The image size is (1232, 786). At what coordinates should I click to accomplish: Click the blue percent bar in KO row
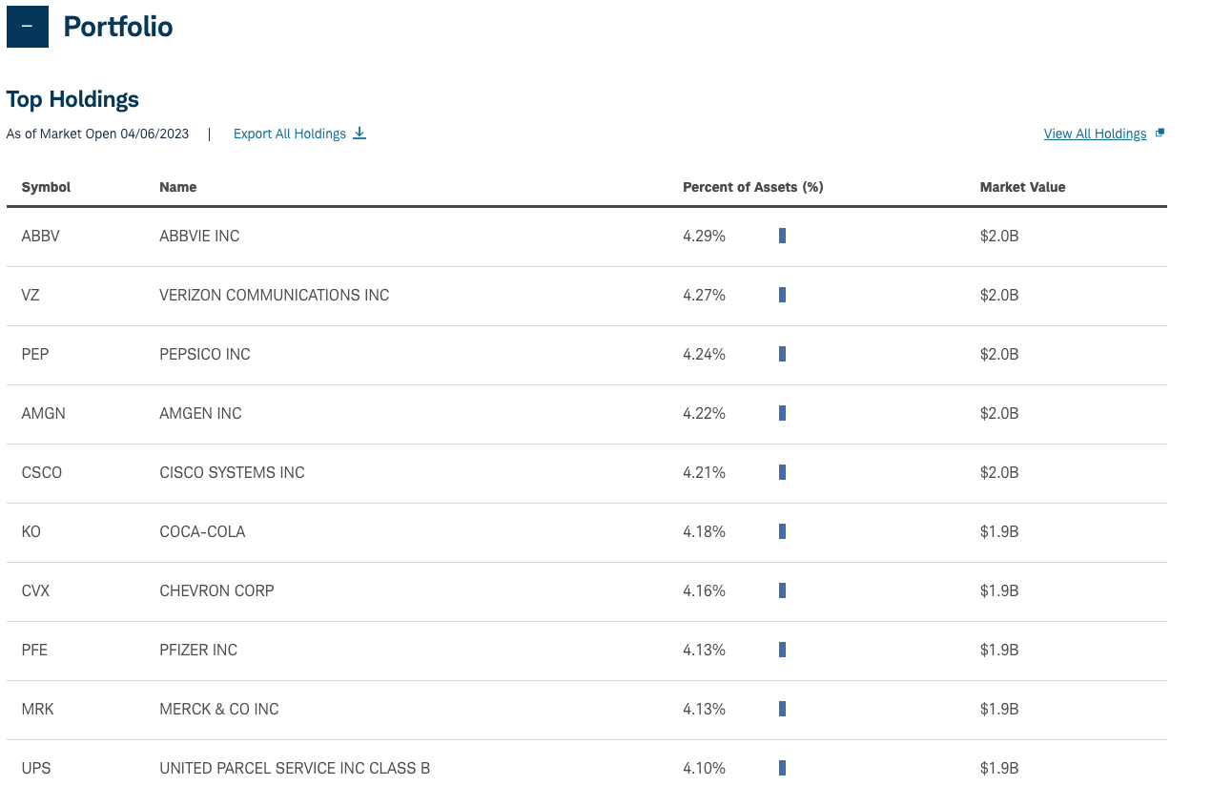pos(782,531)
